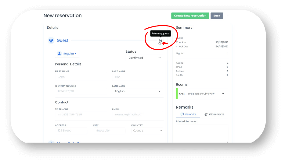Image resolution: width=285 pixels, height=165 pixels.
Task: Click the Back button
Action: click(217, 16)
